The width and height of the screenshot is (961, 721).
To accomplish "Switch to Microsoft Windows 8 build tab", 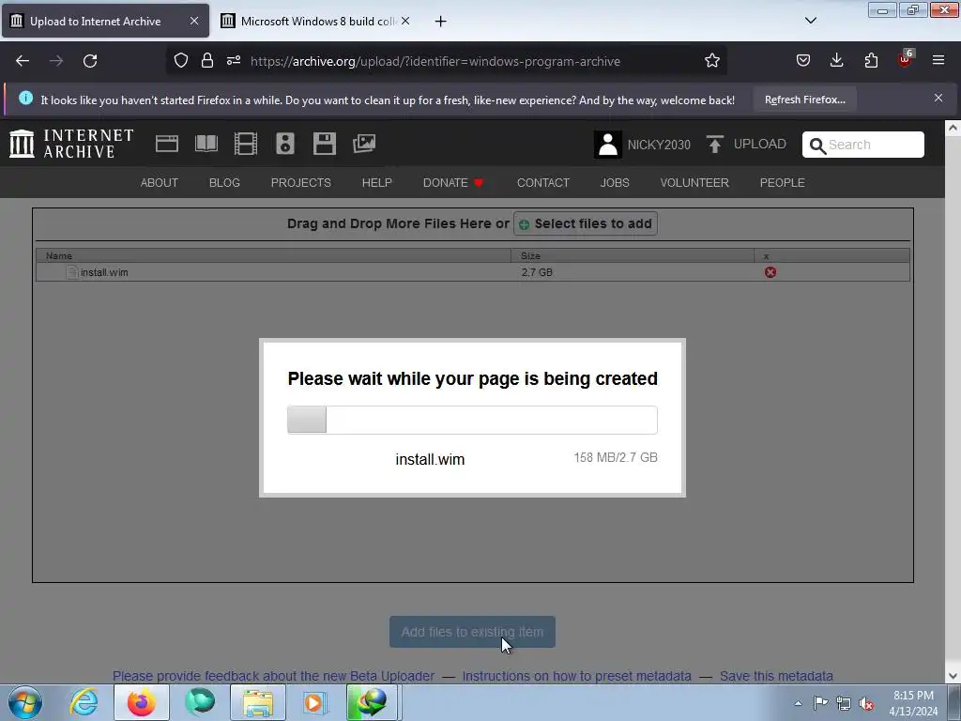I will click(x=317, y=21).
